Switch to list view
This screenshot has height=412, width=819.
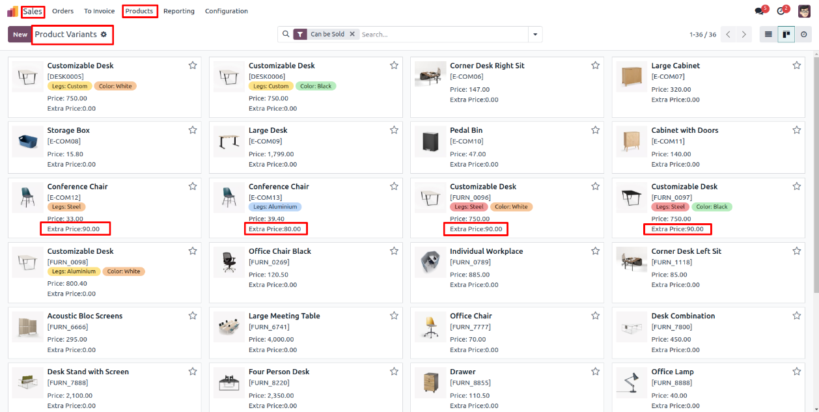768,34
